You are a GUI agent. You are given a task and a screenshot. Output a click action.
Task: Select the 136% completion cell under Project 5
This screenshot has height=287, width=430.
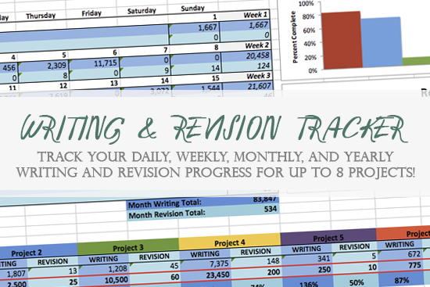pos(308,284)
